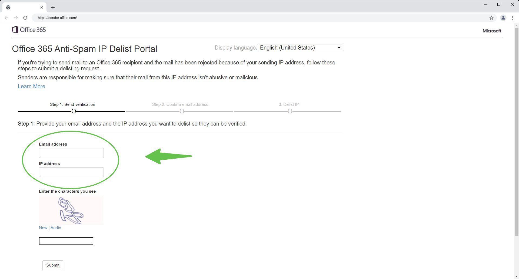The height and width of the screenshot is (279, 519).
Task: Click the Learn More link
Action: 32,86
